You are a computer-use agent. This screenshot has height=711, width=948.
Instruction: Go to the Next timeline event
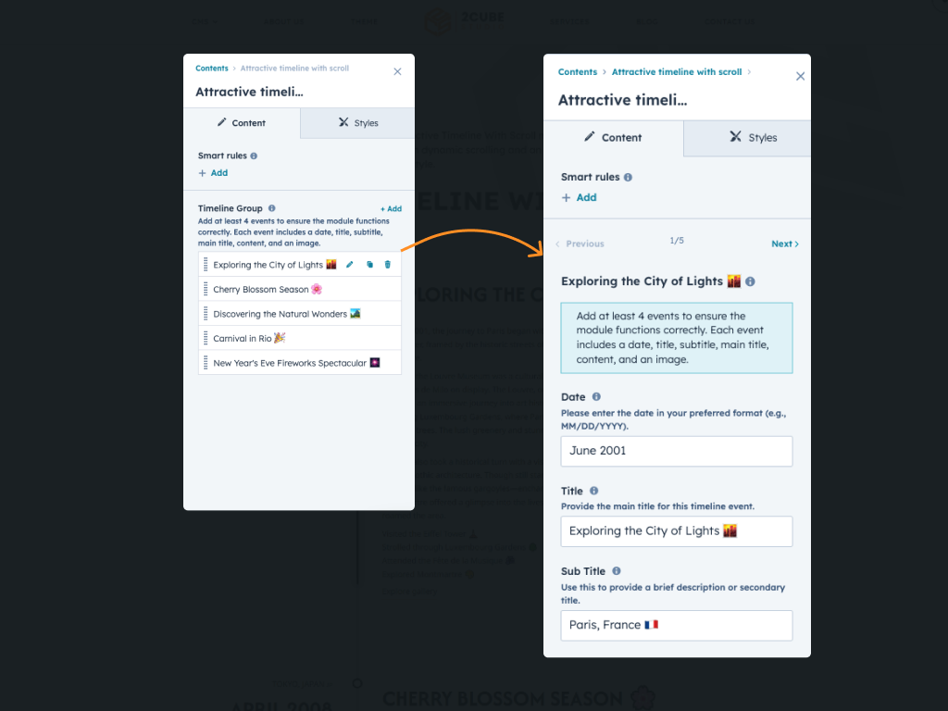pyautogui.click(x=784, y=244)
